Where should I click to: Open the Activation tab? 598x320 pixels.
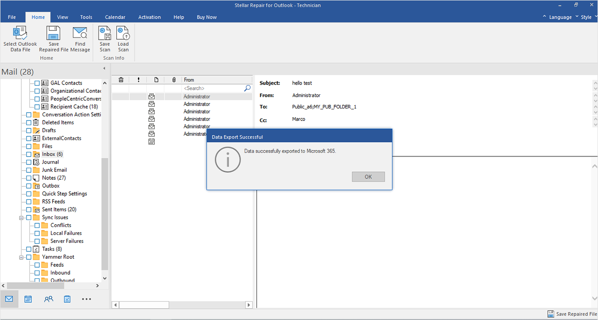tap(149, 17)
